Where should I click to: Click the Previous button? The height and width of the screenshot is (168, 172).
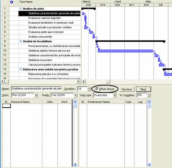pos(127,89)
